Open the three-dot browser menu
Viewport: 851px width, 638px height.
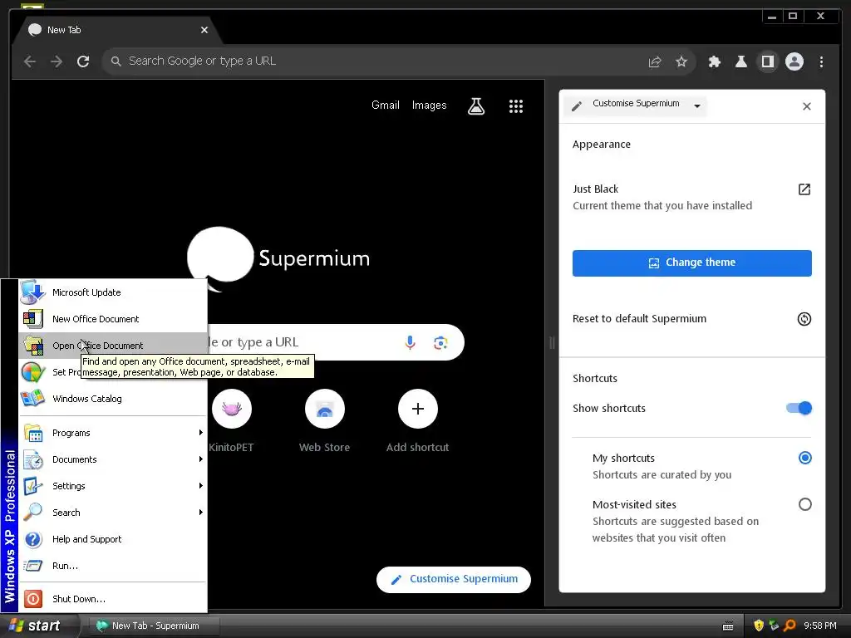pos(821,61)
